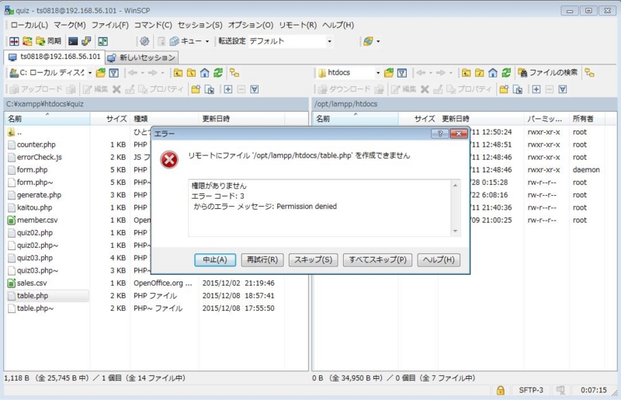
Task: Open リモート(R) menu
Action: [298, 25]
